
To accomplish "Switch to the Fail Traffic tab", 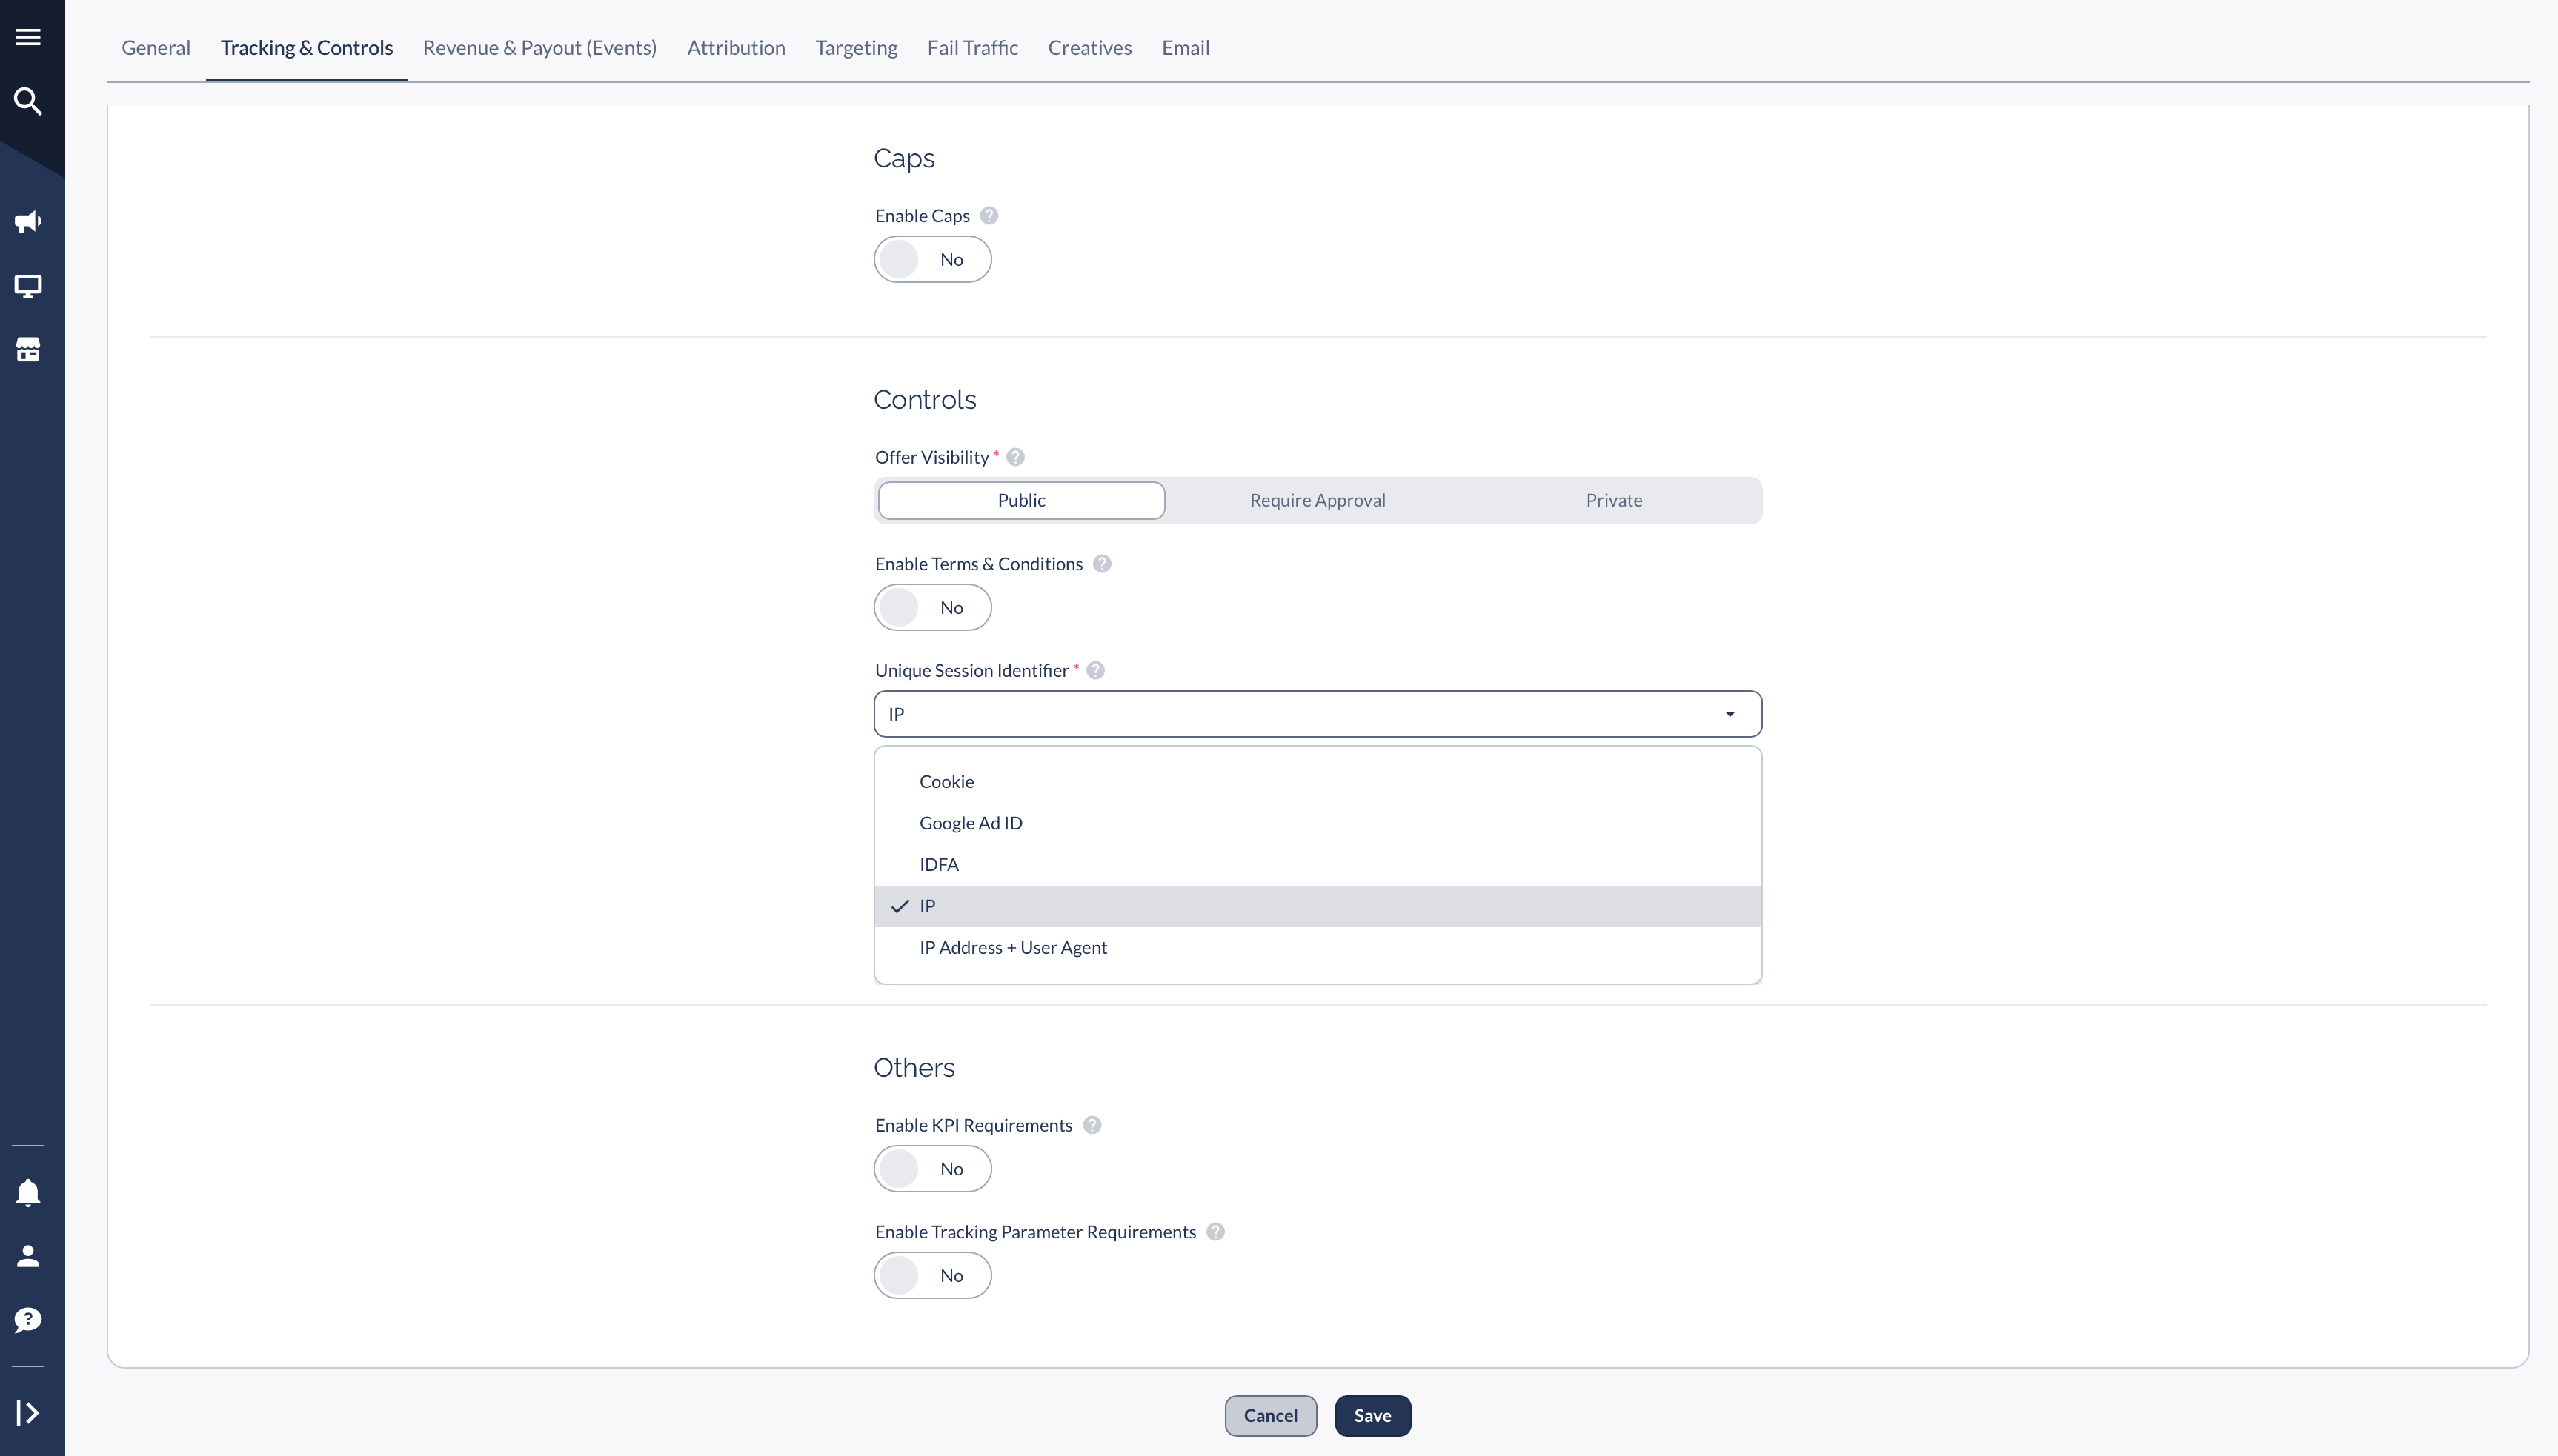I will [x=972, y=48].
